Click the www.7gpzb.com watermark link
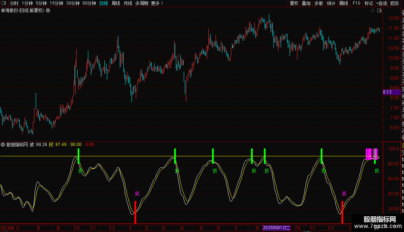 point(378,226)
